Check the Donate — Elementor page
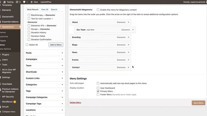This screenshot has height=116, width=207. pos(29,29)
